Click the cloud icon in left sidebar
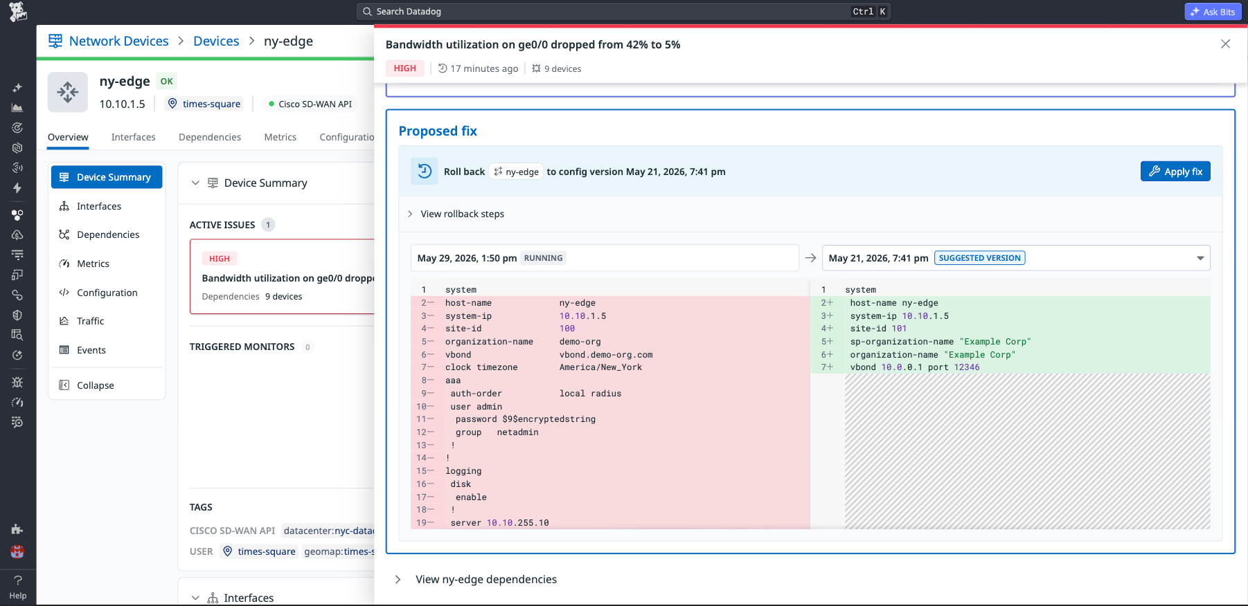This screenshot has width=1248, height=606. tap(17, 235)
